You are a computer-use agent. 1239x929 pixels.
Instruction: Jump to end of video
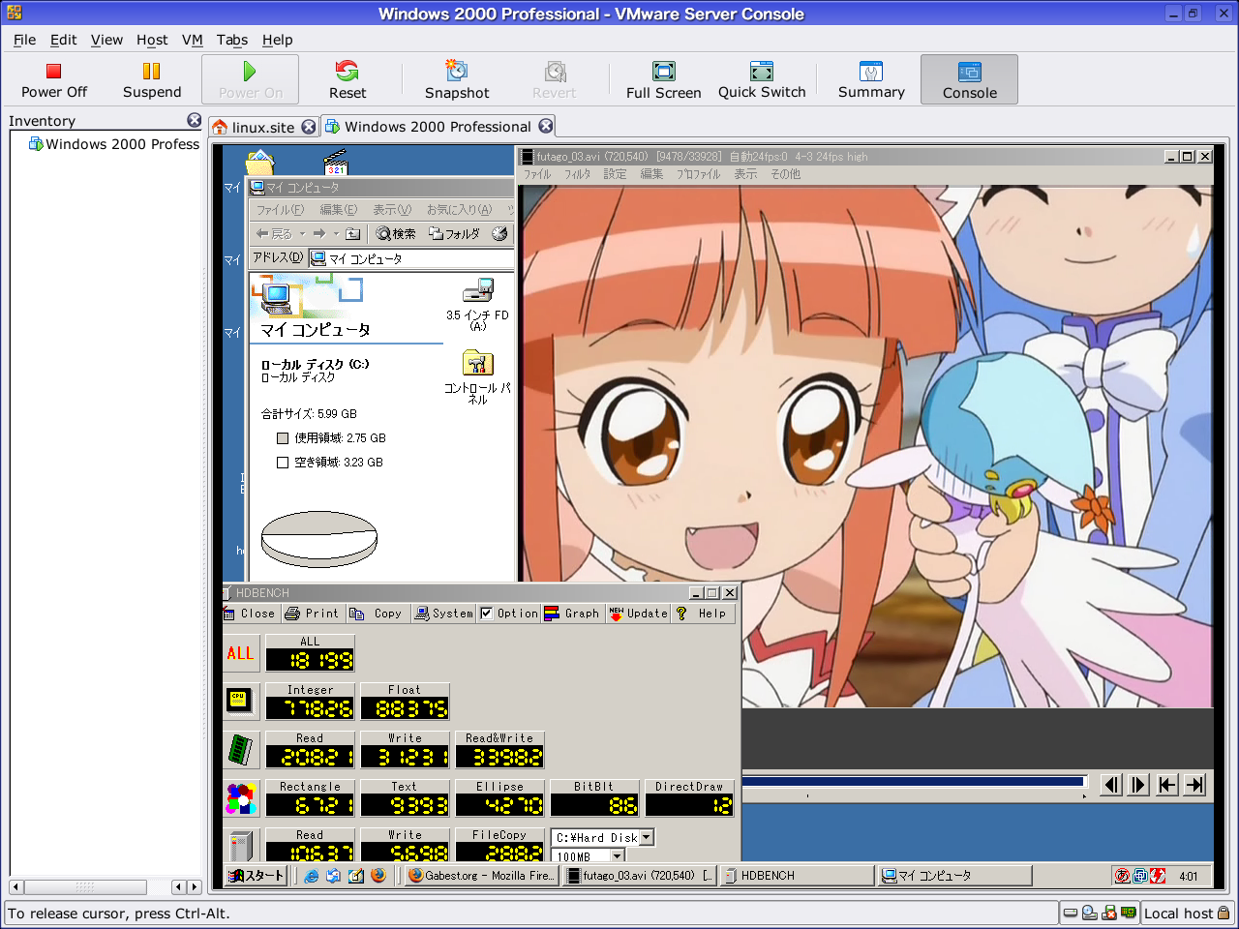pos(1195,785)
